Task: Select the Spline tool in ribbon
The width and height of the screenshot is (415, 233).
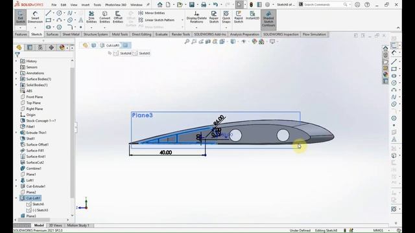Action: pyautogui.click(x=69, y=13)
